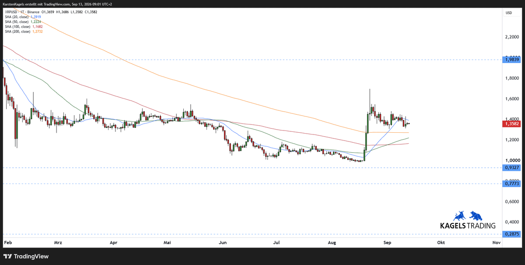Click the 1,6000 price axis tick
This screenshot has height=265, width=525.
coord(511,99)
